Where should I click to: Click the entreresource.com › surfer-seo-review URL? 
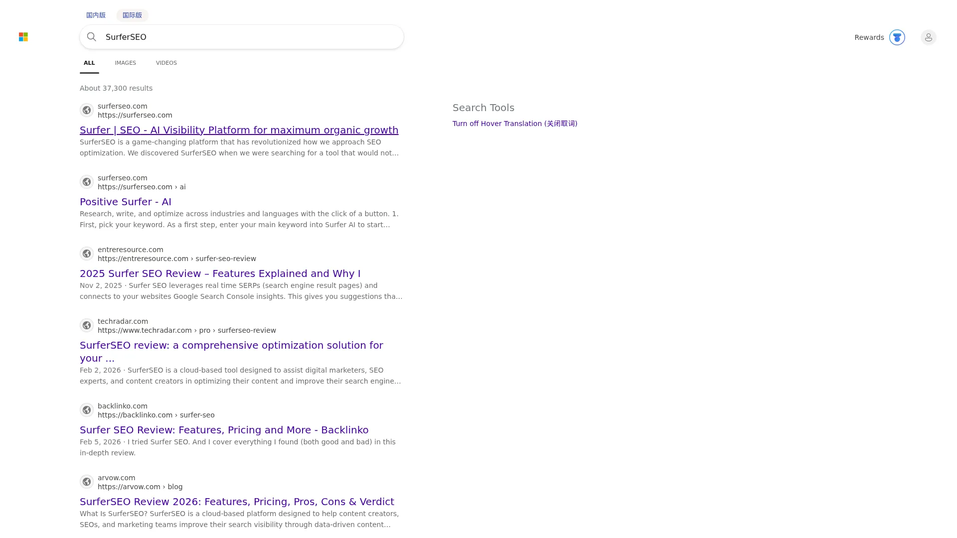[177, 259]
